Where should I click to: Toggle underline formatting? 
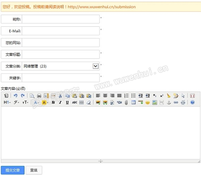(67, 103)
